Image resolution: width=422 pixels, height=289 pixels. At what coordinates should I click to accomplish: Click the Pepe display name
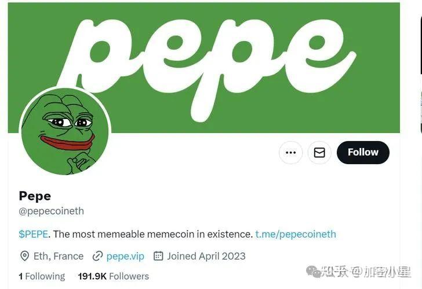35,196
